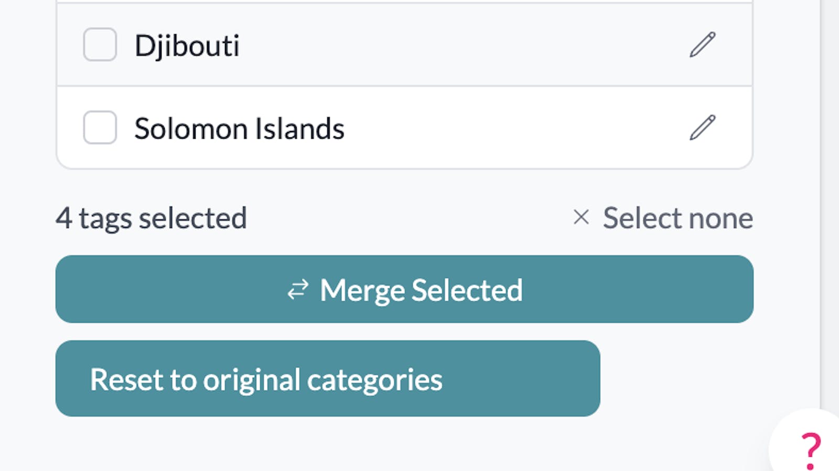Click the word "Islands" in the tag list
The image size is (839, 471).
[300, 129]
